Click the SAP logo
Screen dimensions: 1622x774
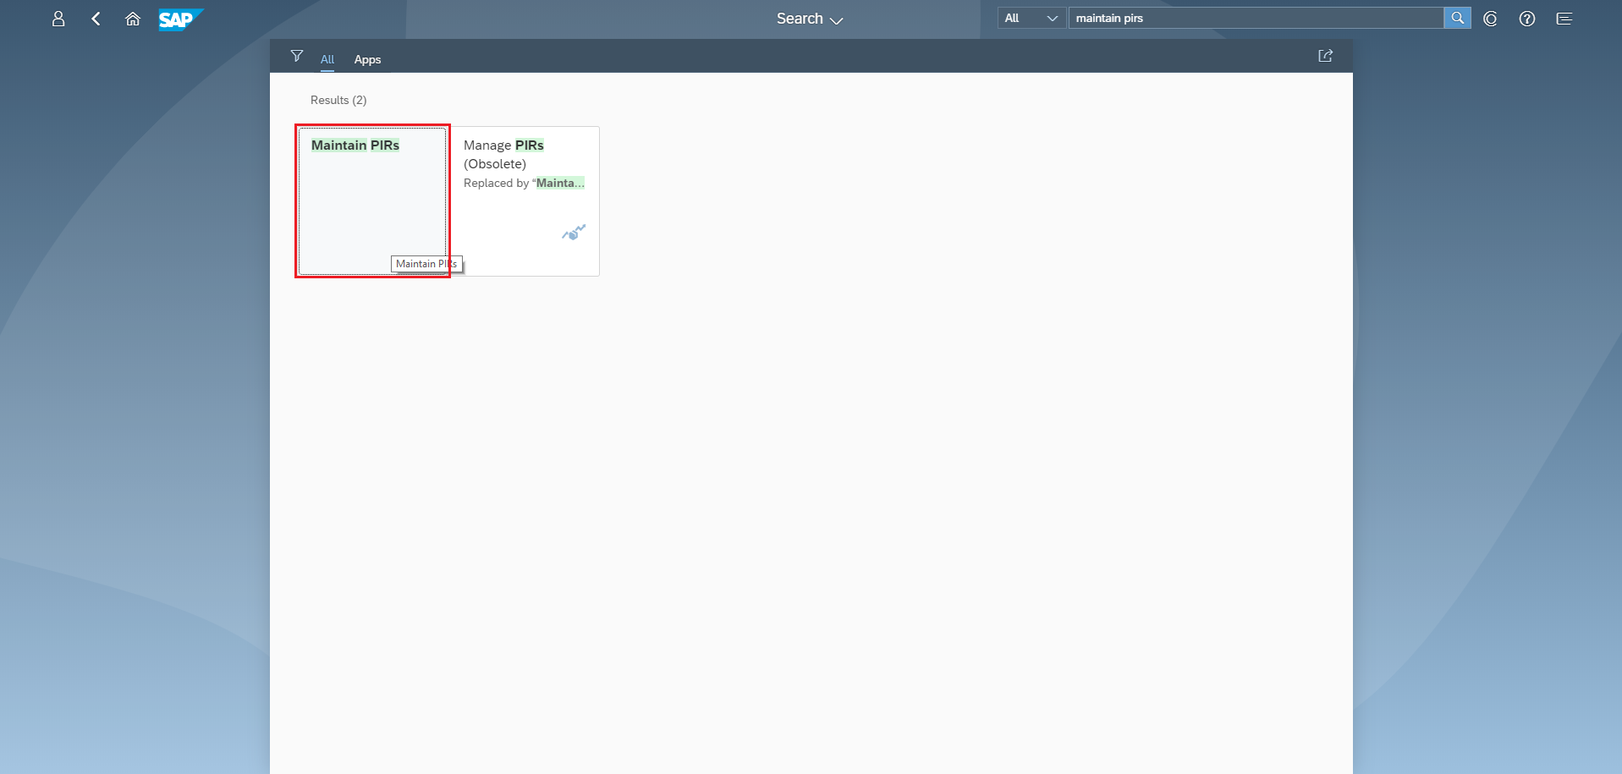tap(180, 19)
